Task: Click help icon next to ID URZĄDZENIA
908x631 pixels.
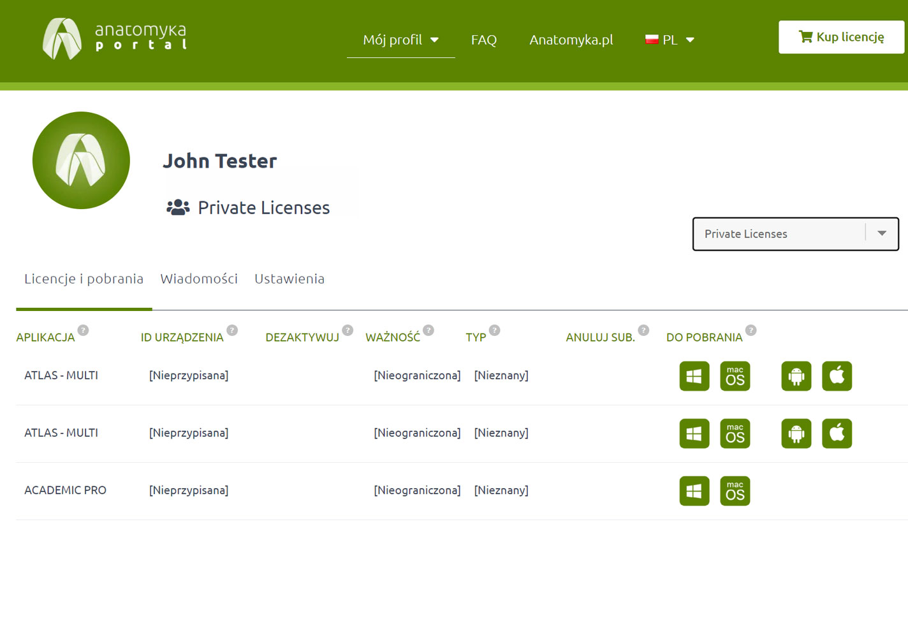Action: [x=232, y=330]
